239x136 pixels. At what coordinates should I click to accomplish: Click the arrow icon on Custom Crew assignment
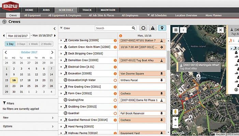tap(161, 47)
